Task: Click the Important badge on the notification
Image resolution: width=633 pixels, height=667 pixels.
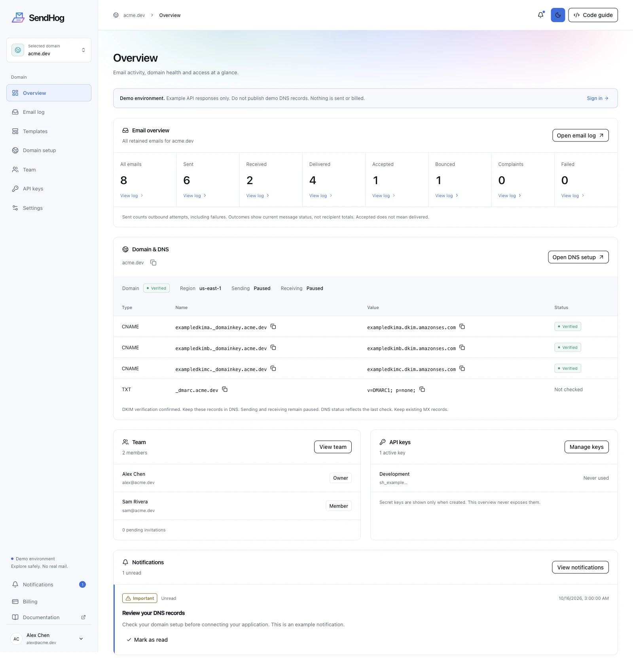Action: (x=140, y=598)
